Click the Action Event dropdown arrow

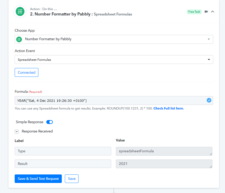[209, 60]
